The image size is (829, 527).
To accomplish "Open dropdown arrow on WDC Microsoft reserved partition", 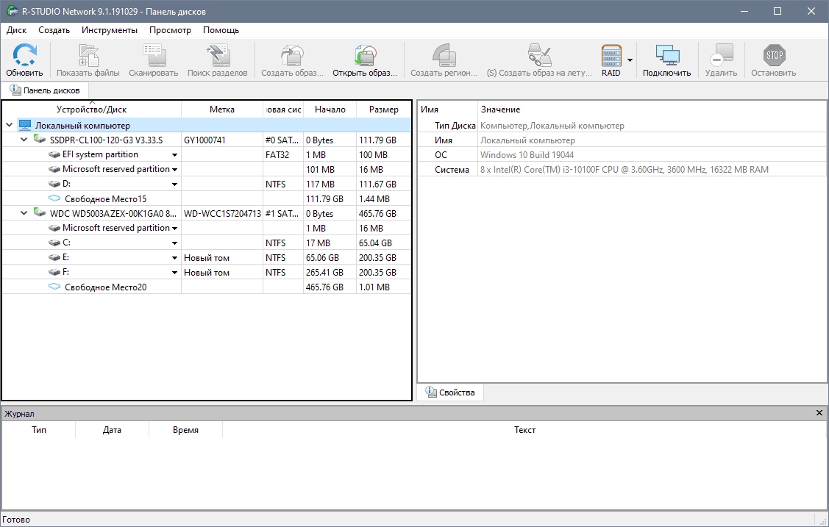I will pos(174,229).
